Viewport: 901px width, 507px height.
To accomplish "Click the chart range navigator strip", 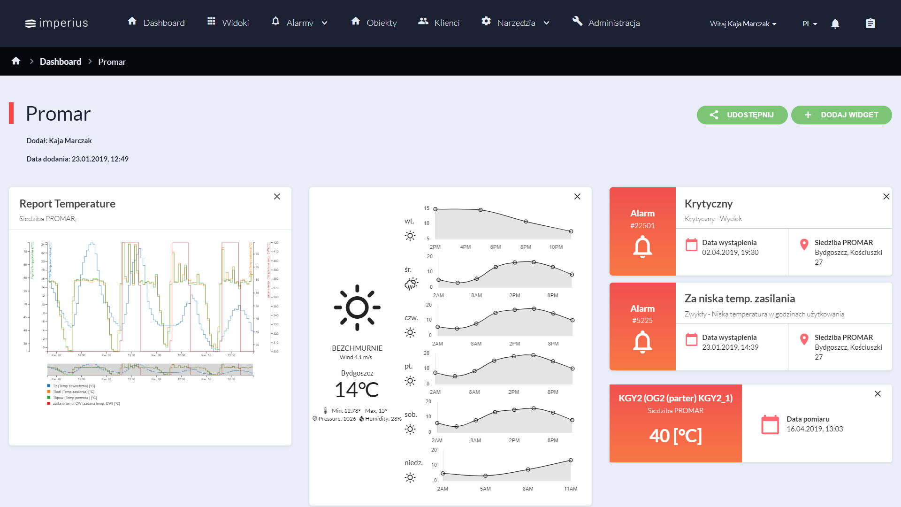I will click(150, 370).
